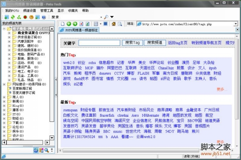This screenshot has width=241, height=160.
Task: Collapse the 电子商务-阿里巴巴 tree node
Action: click(4, 29)
